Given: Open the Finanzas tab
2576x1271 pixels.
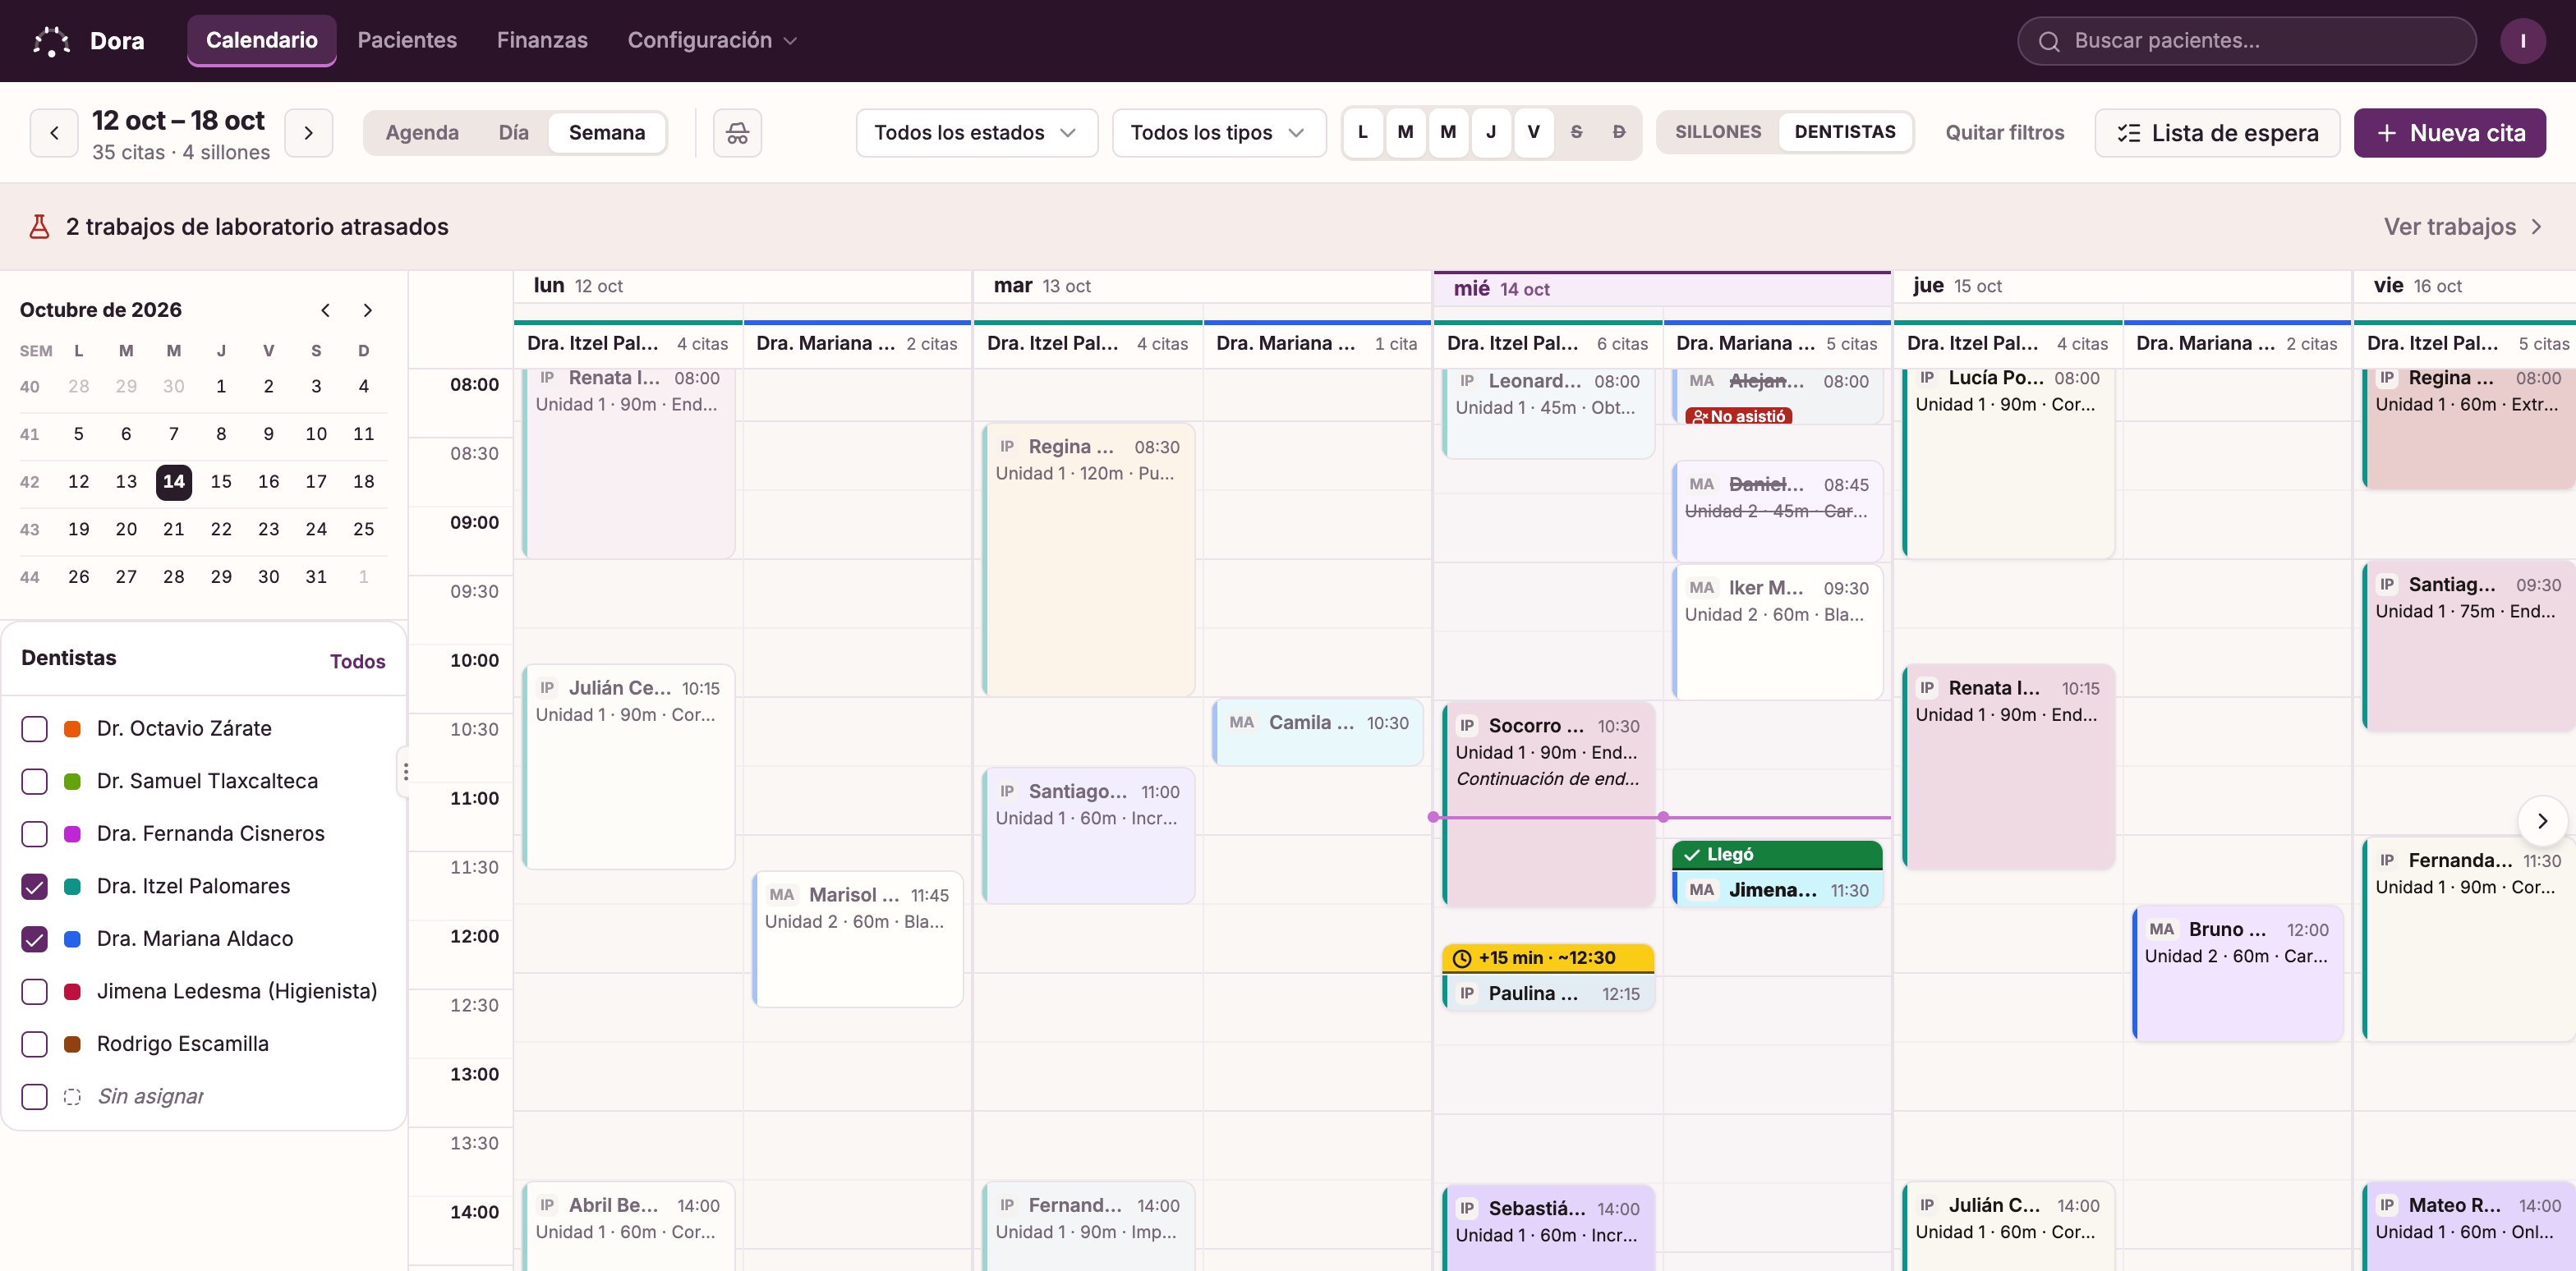Looking at the screenshot, I should click(x=542, y=40).
